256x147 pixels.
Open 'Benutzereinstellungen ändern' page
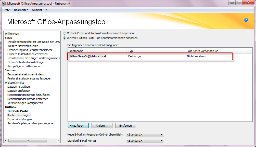pyautogui.click(x=26, y=74)
